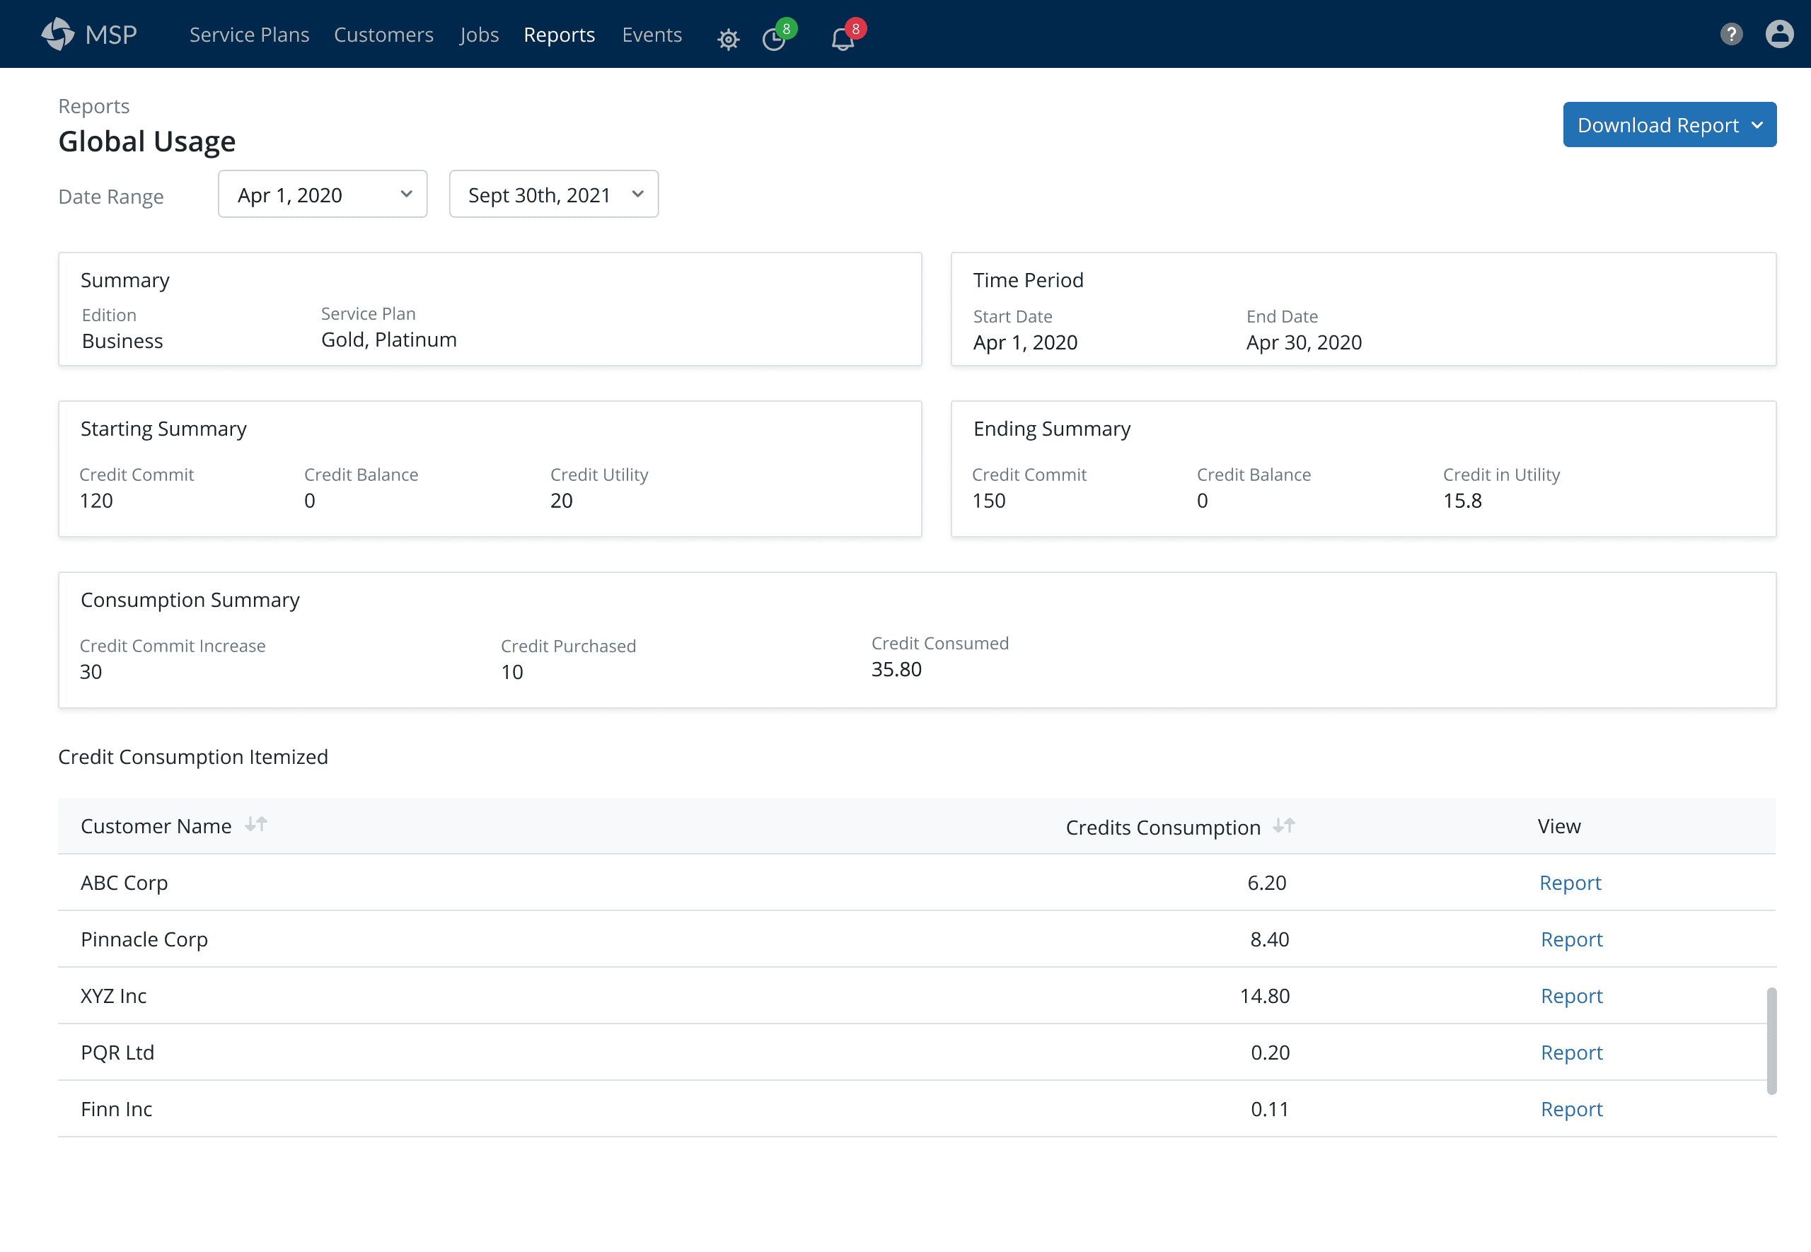This screenshot has width=1811, height=1252.
Task: Sort table by Customer Name arrows
Action: pos(255,825)
